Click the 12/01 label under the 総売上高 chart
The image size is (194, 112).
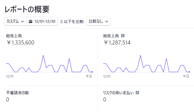(10, 76)
